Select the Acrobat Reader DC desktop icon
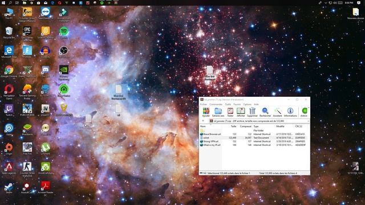The width and height of the screenshot is (365, 205). [x=46, y=188]
